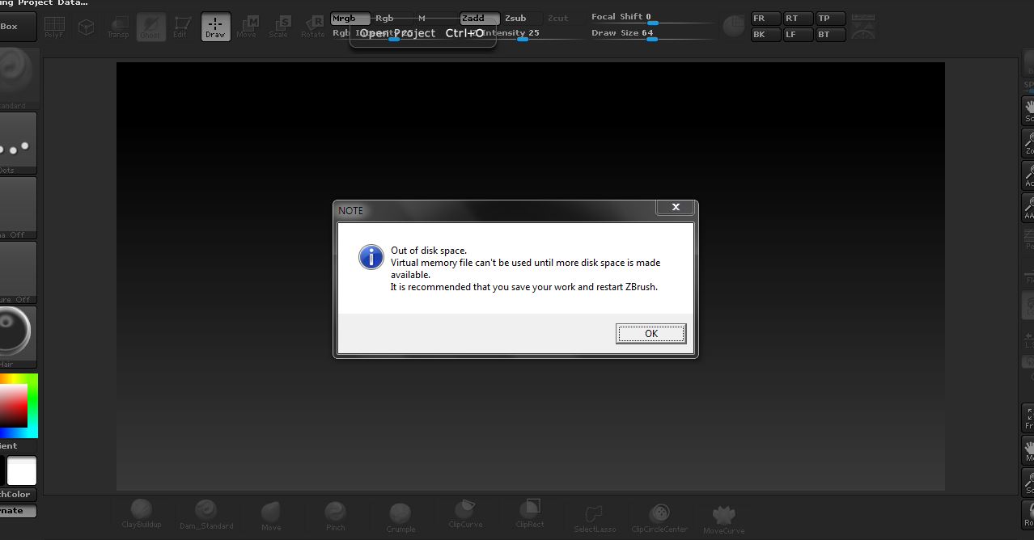This screenshot has height=540, width=1034.
Task: Click the 3D cube icon beside PolyF
Action: click(86, 27)
